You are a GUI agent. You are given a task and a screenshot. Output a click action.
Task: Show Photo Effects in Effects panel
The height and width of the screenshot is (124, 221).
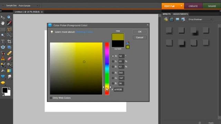[177, 19]
